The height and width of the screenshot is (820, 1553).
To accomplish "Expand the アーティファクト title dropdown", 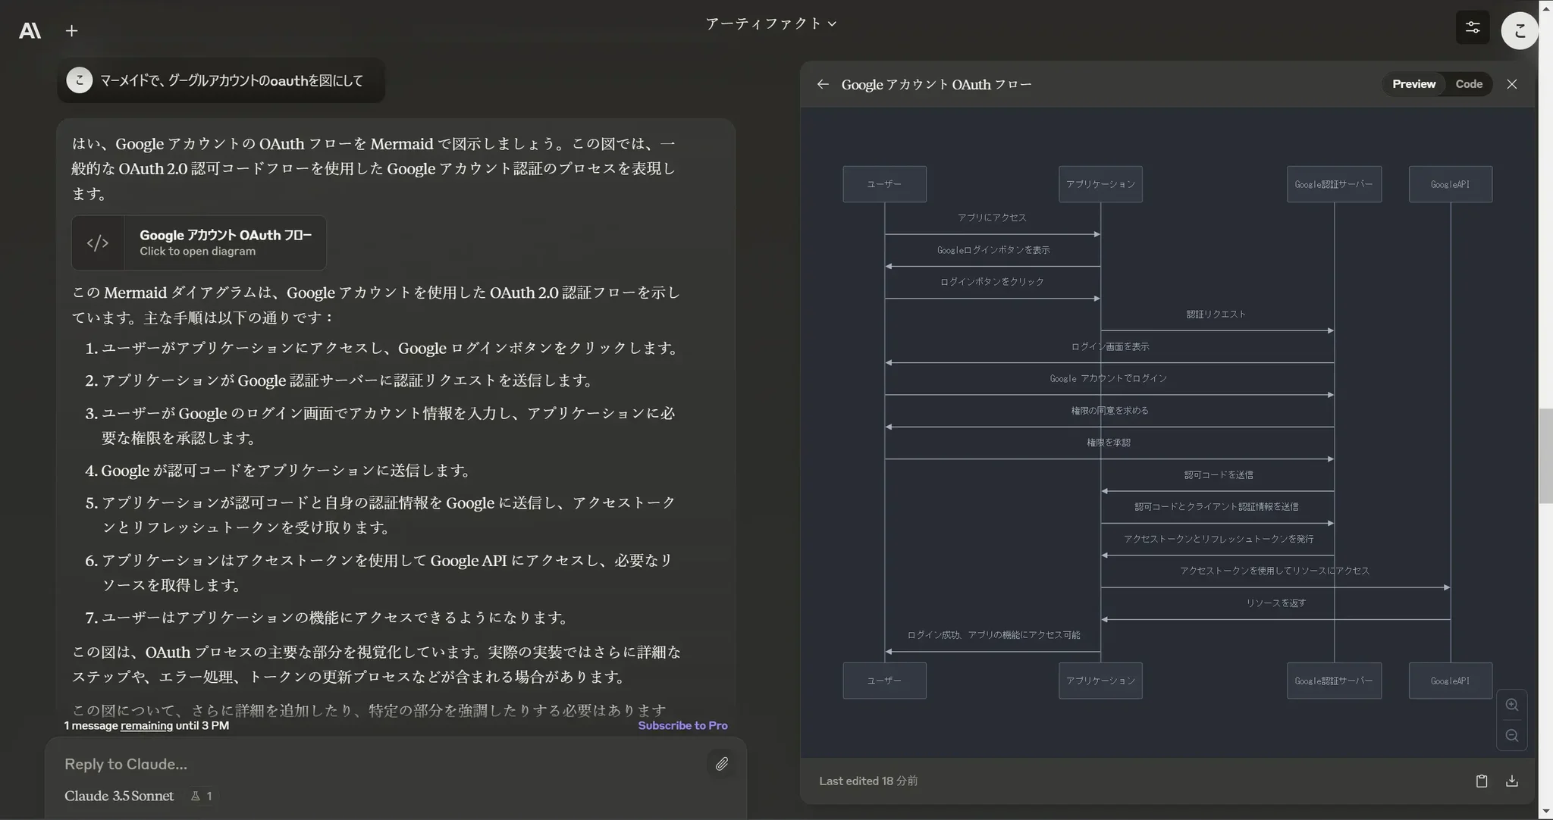I will [770, 23].
